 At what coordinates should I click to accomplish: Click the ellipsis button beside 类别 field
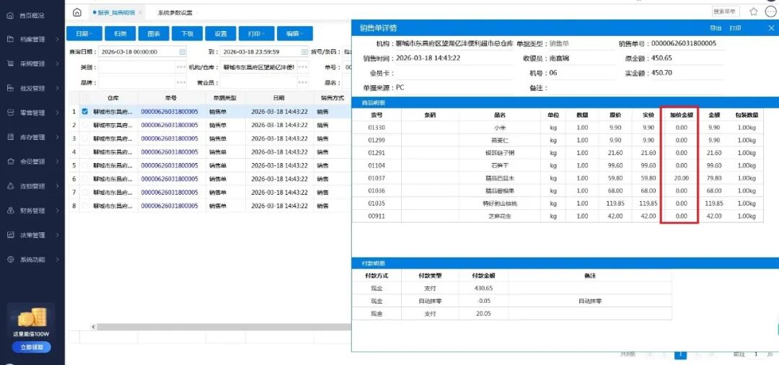[x=181, y=67]
